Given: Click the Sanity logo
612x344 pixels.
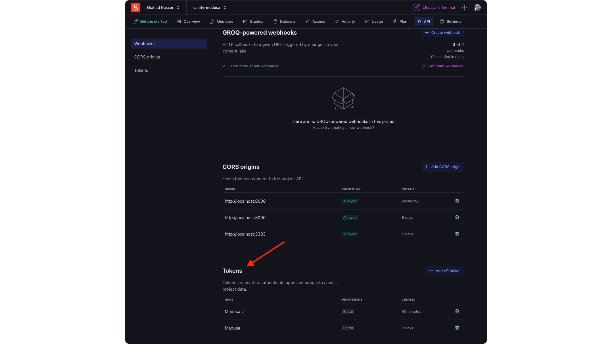Looking at the screenshot, I should (x=135, y=7).
